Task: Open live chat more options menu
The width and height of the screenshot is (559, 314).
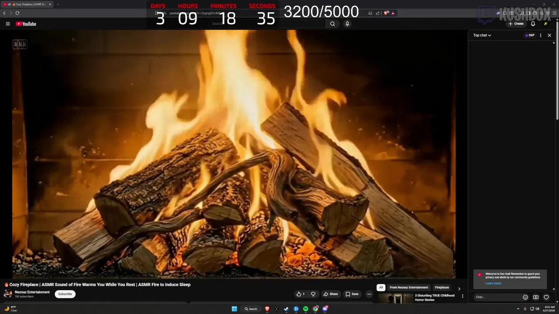Action: pos(541,35)
